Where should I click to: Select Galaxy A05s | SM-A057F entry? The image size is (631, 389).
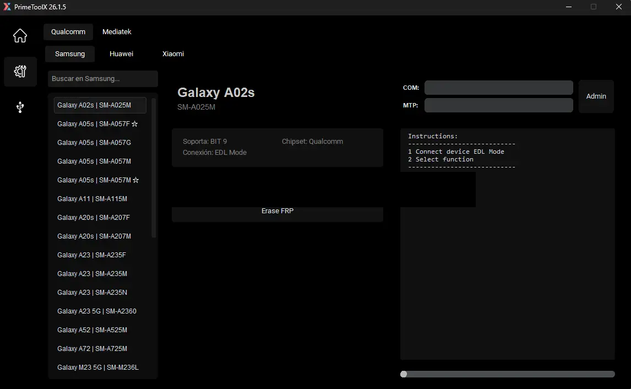pos(100,124)
